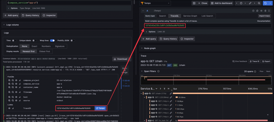Select Signature deduplication tab

(60, 46)
